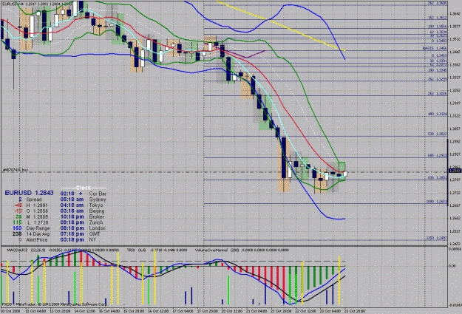The height and width of the screenshot is (314, 462).
Task: Select the M 1.2809 price row
Action: pyautogui.click(x=31, y=216)
